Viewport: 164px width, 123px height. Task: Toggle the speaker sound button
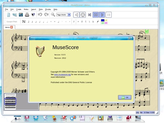click(x=77, y=15)
